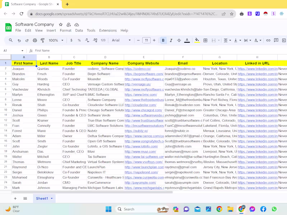The width and height of the screenshot is (287, 215).
Task: Select column D header
Action: pyautogui.click(x=105, y=57)
